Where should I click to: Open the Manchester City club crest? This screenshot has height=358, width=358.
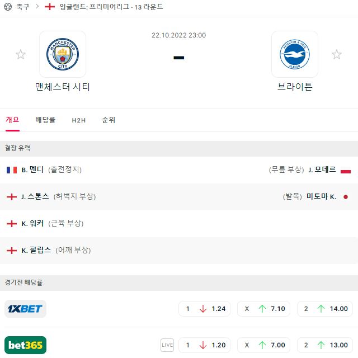point(63,54)
